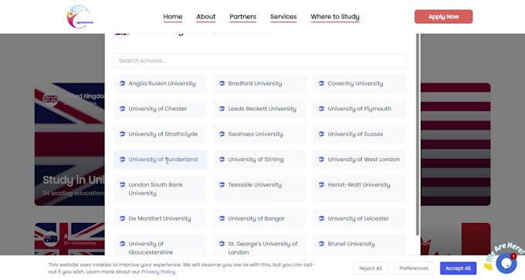Click the graduation icon beside University of Chester
This screenshot has width=525, height=280.
pos(122,109)
